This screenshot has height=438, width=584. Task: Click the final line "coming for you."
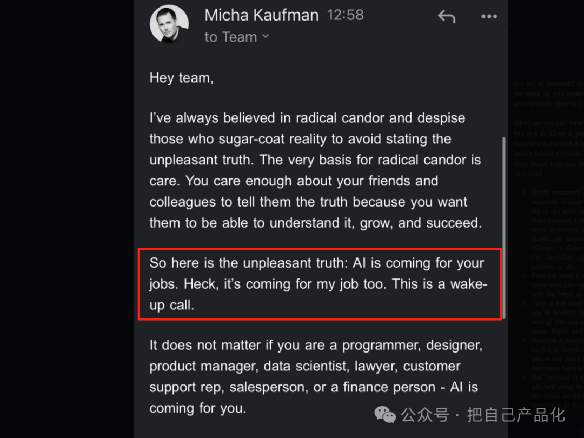[x=198, y=408]
